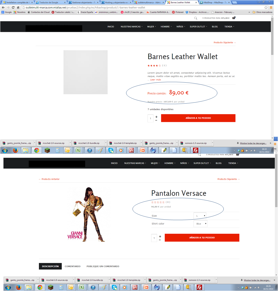Click the Producto Anterior link
The width and height of the screenshot is (278, 291).
click(49, 179)
